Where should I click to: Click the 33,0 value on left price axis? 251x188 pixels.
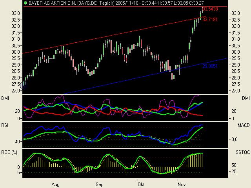16,13
